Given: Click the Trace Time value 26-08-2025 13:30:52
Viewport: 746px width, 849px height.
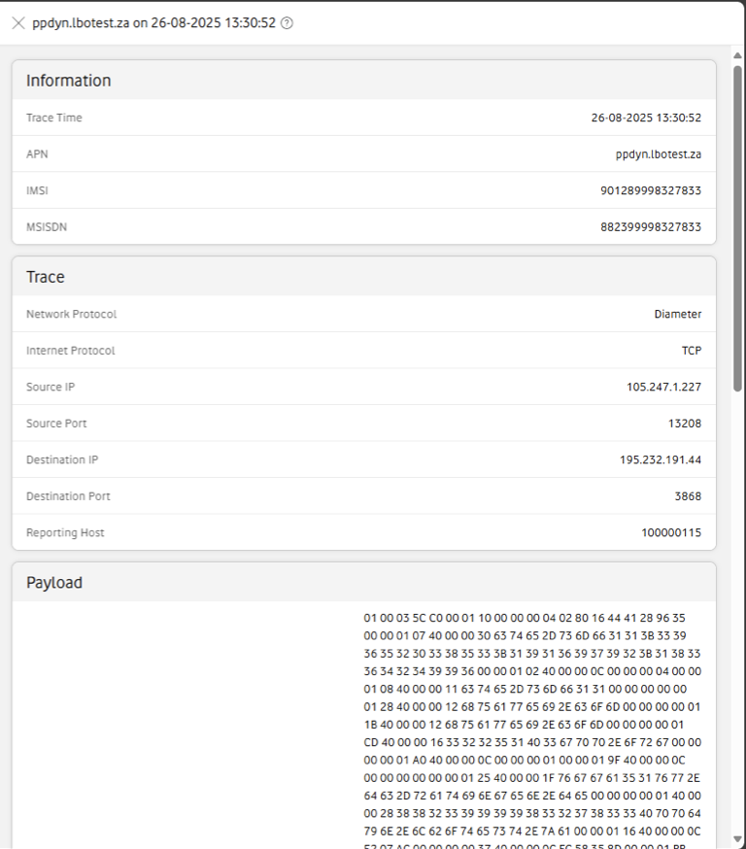Looking at the screenshot, I should coord(646,118).
